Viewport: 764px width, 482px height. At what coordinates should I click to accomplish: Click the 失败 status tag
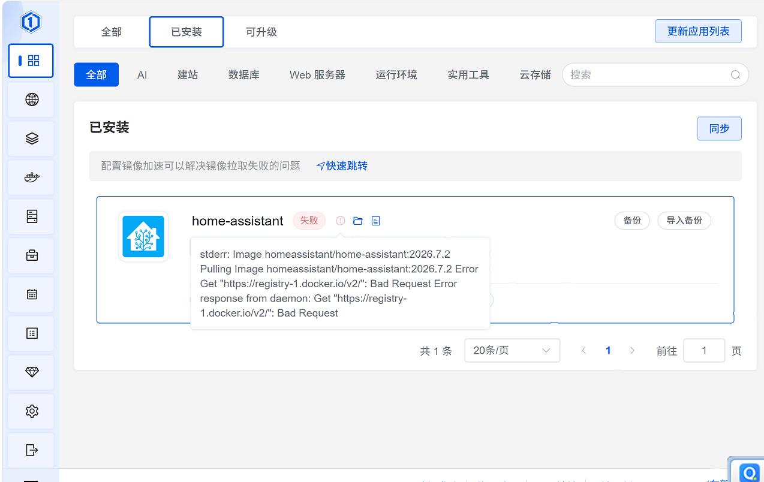(309, 221)
